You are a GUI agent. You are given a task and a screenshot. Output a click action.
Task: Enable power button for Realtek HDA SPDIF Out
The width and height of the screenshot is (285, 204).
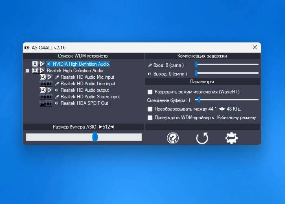pyautogui.click(x=43, y=103)
